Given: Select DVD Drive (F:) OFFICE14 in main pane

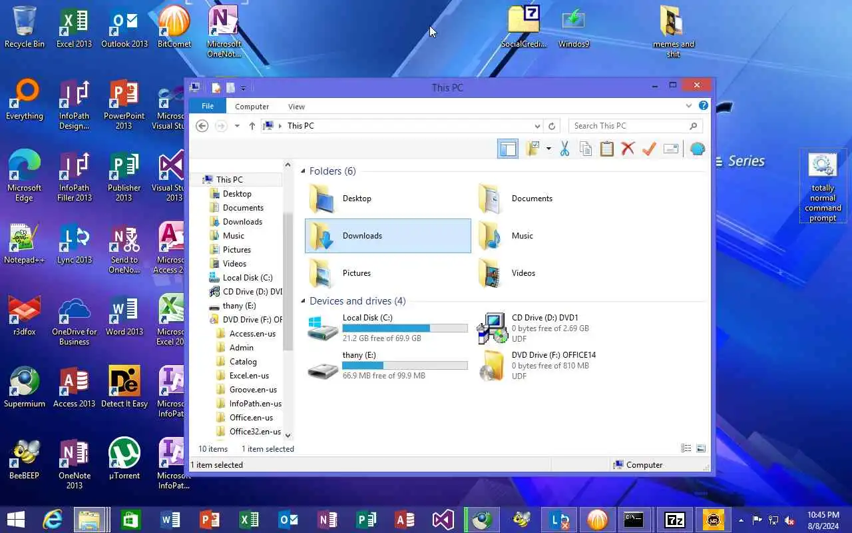Looking at the screenshot, I should (x=557, y=365).
